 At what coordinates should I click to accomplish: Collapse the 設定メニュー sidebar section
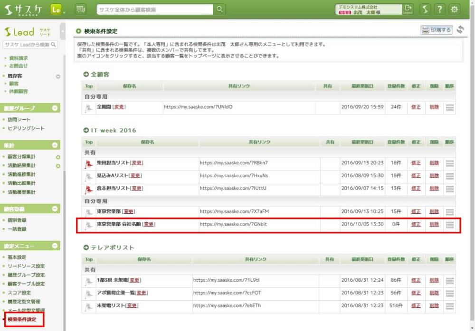click(x=55, y=246)
